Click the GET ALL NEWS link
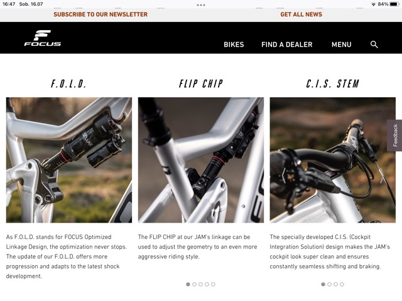Image resolution: width=402 pixels, height=301 pixels. pos(301,14)
